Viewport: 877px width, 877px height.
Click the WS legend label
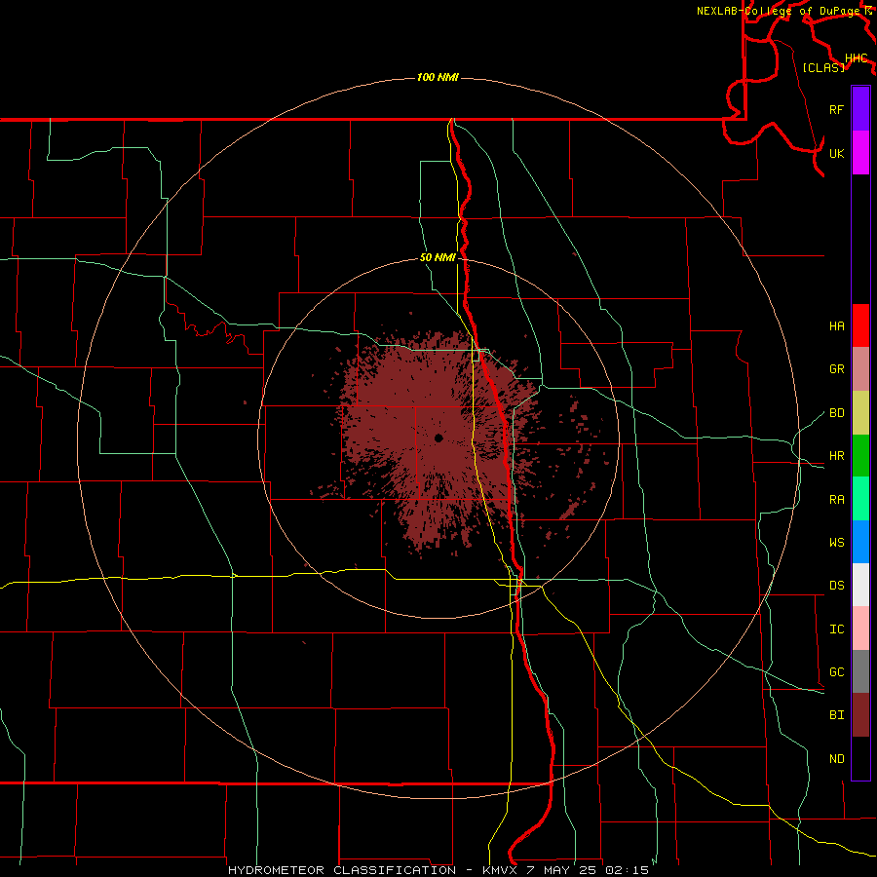pyautogui.click(x=836, y=543)
